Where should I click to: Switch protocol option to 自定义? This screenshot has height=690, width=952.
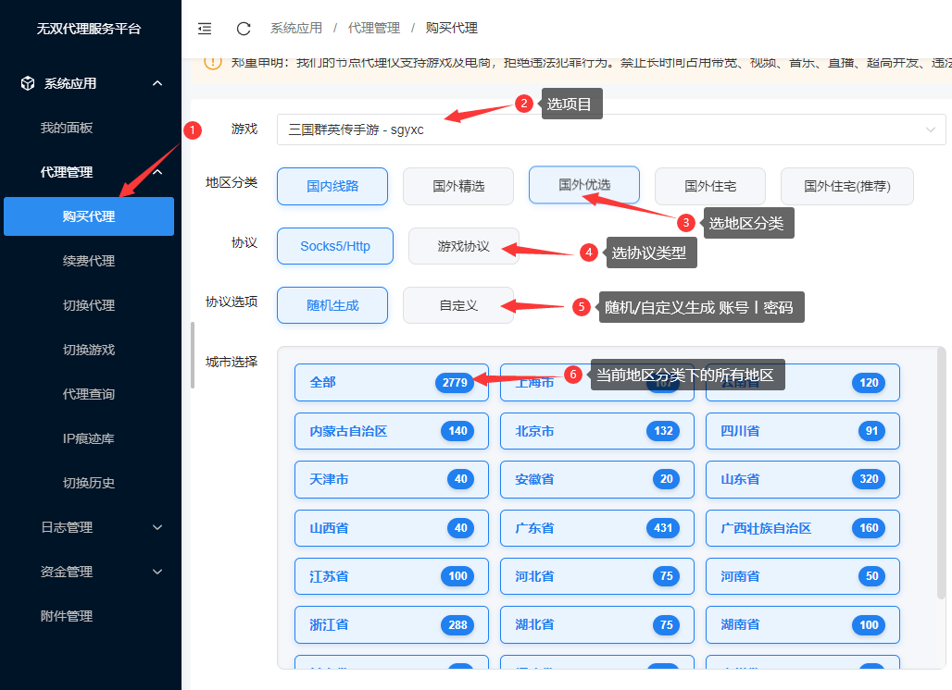(458, 305)
